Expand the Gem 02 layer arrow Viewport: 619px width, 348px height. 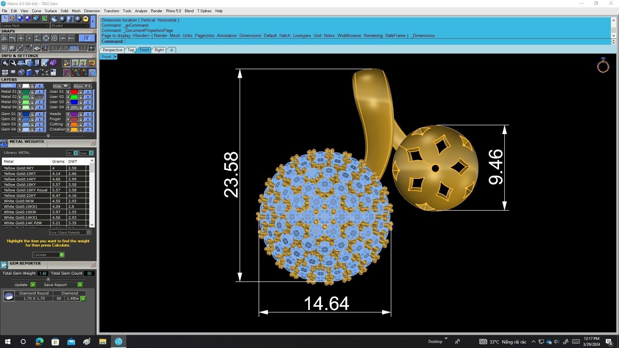20,119
